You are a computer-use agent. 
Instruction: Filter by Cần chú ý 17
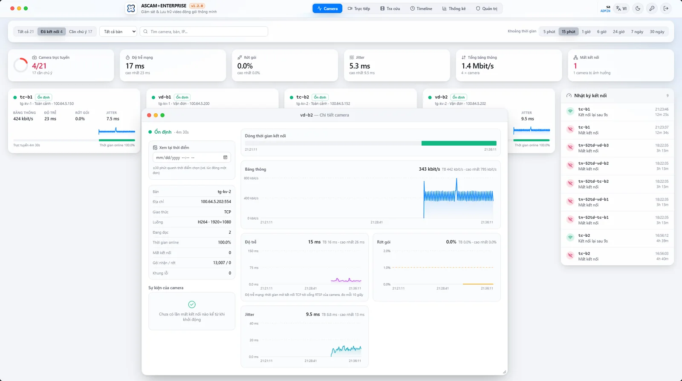tap(81, 32)
